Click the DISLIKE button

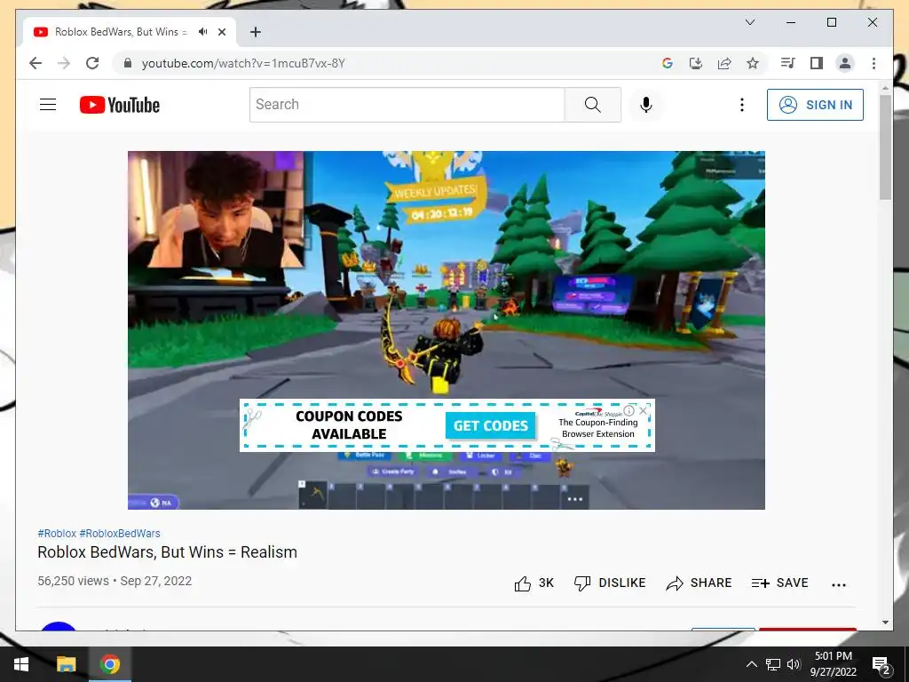609,583
